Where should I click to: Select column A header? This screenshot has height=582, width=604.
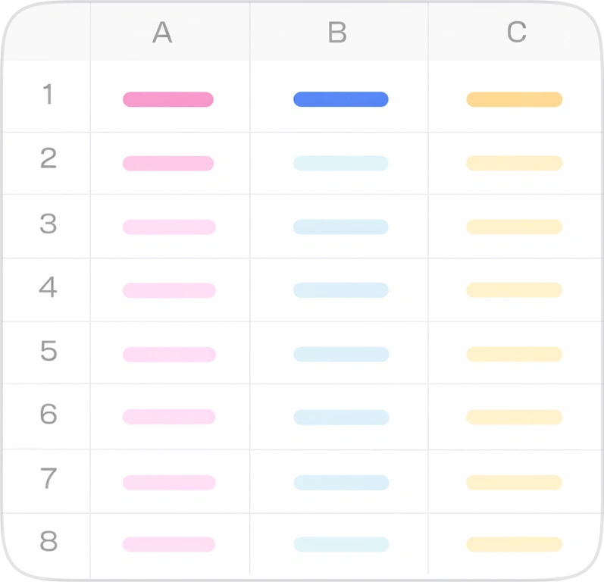tap(162, 32)
